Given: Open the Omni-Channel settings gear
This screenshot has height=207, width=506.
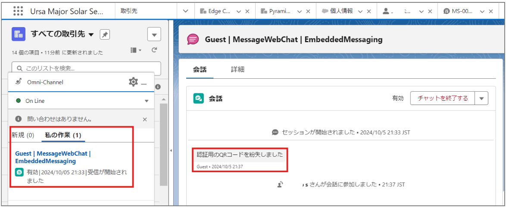Looking at the screenshot, I should click(x=133, y=82).
